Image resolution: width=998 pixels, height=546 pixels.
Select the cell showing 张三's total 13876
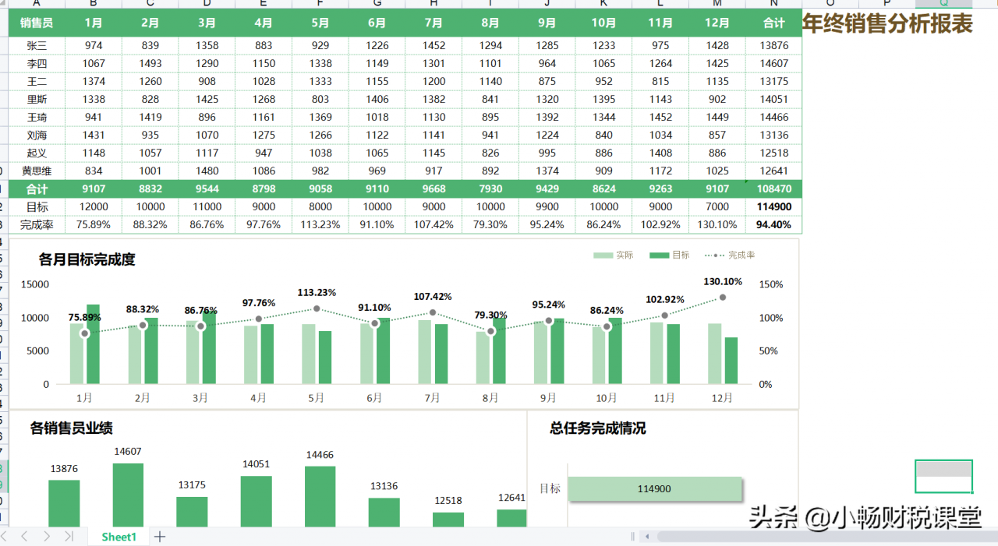773,45
